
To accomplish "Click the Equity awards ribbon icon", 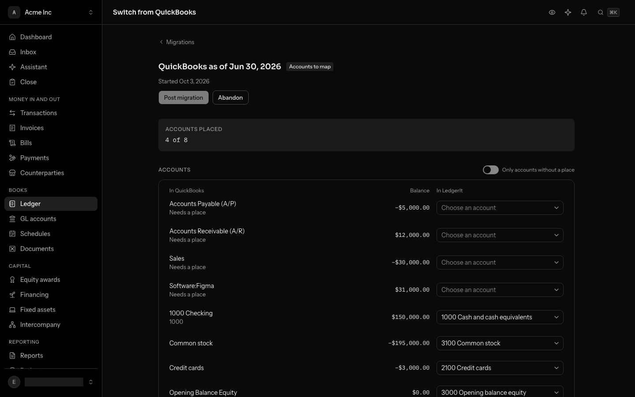I will [12, 280].
